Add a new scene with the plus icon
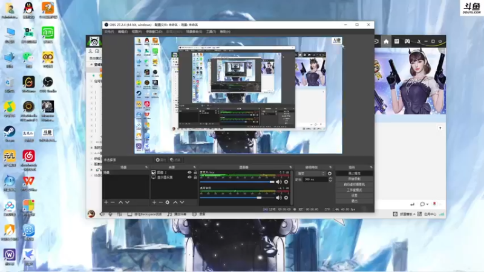The image size is (484, 272). (106, 202)
